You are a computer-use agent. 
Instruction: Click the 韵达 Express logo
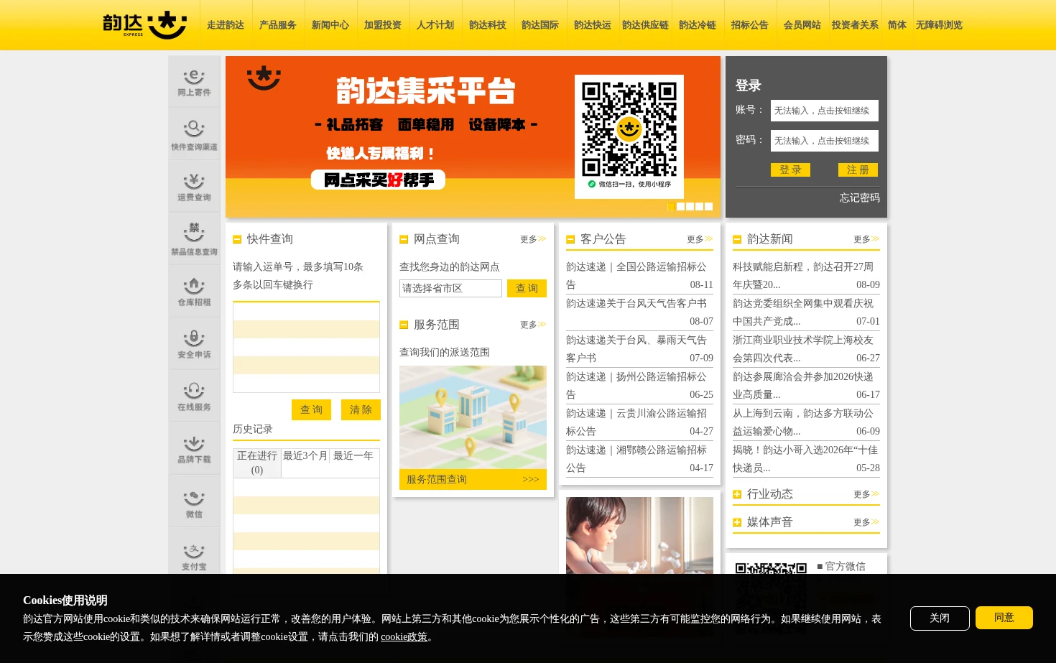(144, 25)
